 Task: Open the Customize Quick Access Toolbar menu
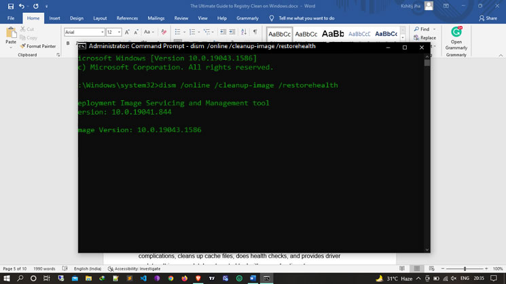[x=46, y=7]
